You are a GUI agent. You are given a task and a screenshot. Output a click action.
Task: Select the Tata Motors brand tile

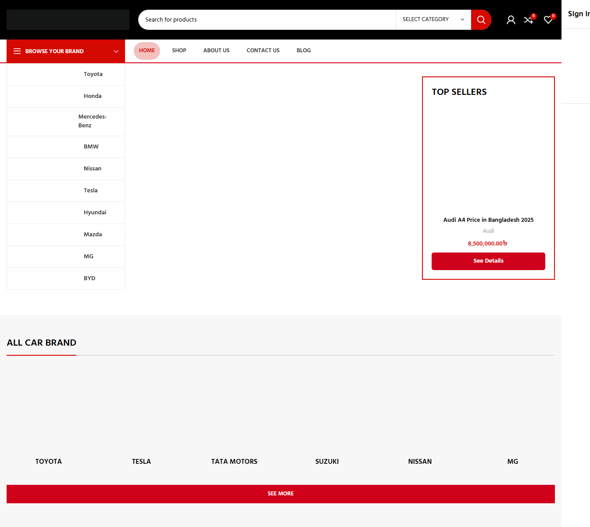[x=234, y=461]
